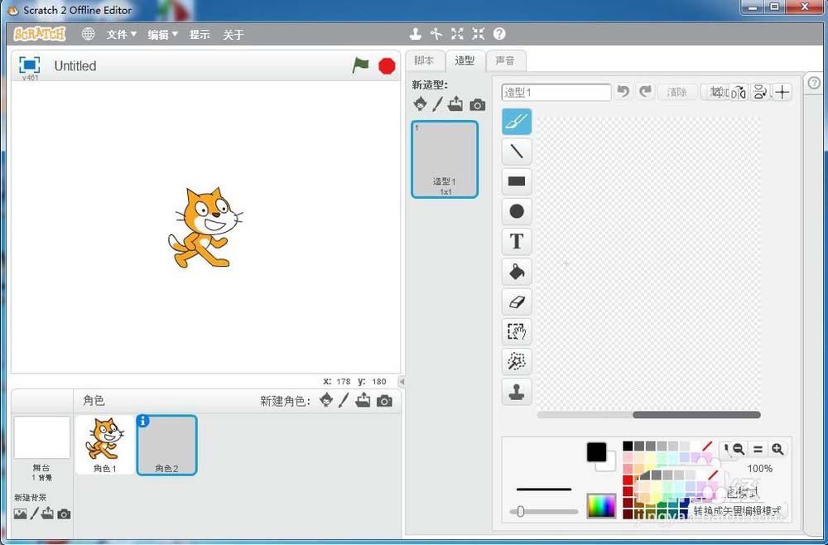
Task: Create new sprite from camera
Action: [x=384, y=402]
